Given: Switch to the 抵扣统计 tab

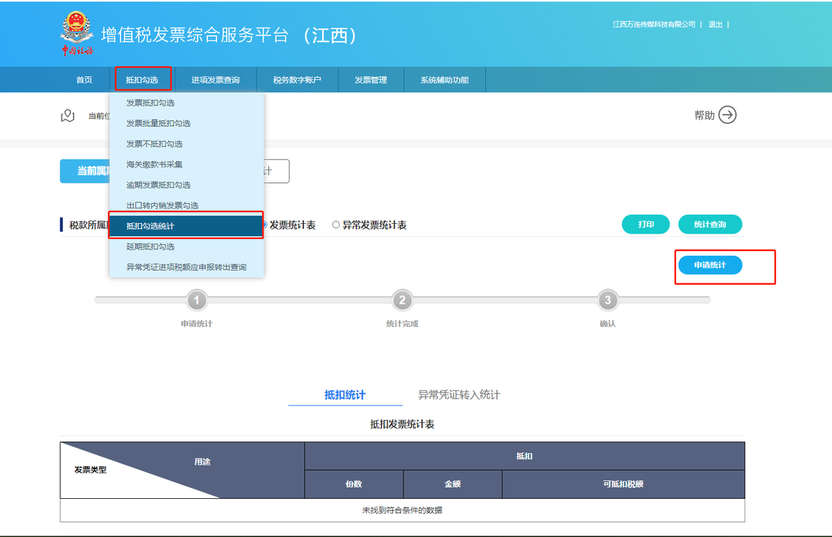Looking at the screenshot, I should pos(345,395).
